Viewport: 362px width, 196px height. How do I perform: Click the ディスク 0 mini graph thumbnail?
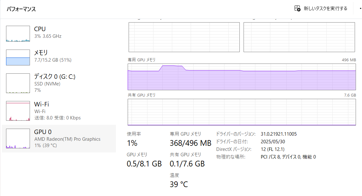[18, 83]
